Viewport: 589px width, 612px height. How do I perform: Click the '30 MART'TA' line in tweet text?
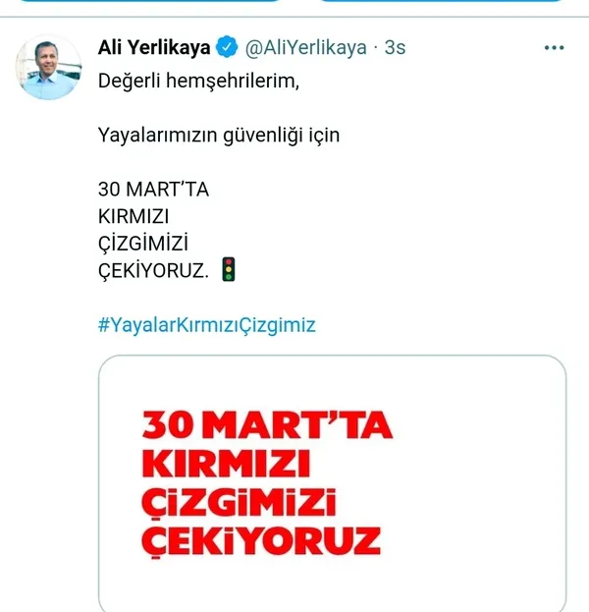pyautogui.click(x=153, y=190)
